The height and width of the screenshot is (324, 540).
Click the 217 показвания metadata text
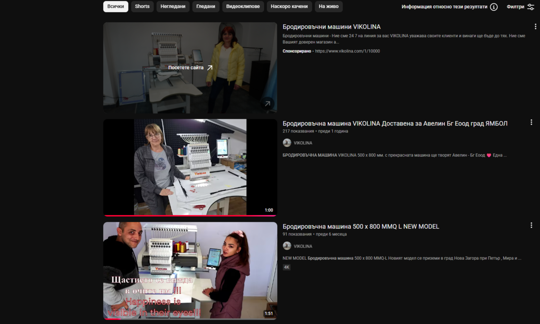coord(298,131)
